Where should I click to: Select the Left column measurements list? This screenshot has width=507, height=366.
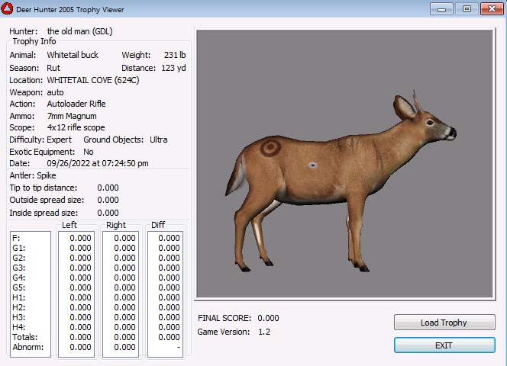pyautogui.click(x=76, y=294)
